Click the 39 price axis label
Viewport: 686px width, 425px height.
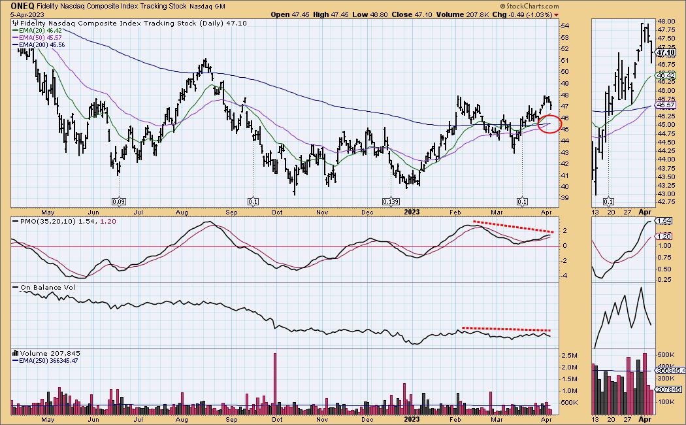pos(564,198)
